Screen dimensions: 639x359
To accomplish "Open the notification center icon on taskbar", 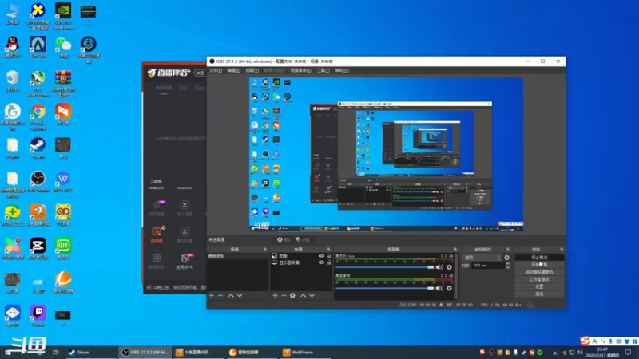I will pyautogui.click(x=628, y=352).
